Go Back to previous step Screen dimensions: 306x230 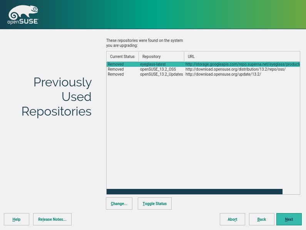point(261,219)
